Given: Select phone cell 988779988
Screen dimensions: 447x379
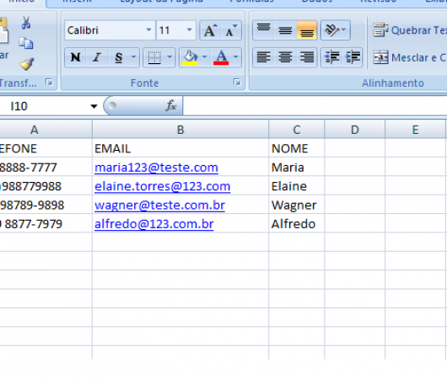Looking at the screenshot, I should click(46, 186).
